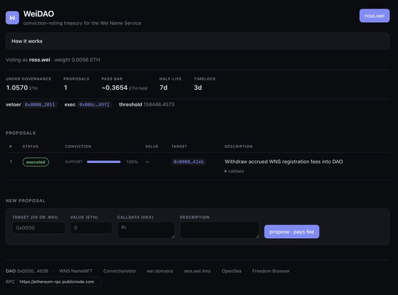398x295 pixels.
Task: Click the propose · pays fee button
Action: (291, 232)
